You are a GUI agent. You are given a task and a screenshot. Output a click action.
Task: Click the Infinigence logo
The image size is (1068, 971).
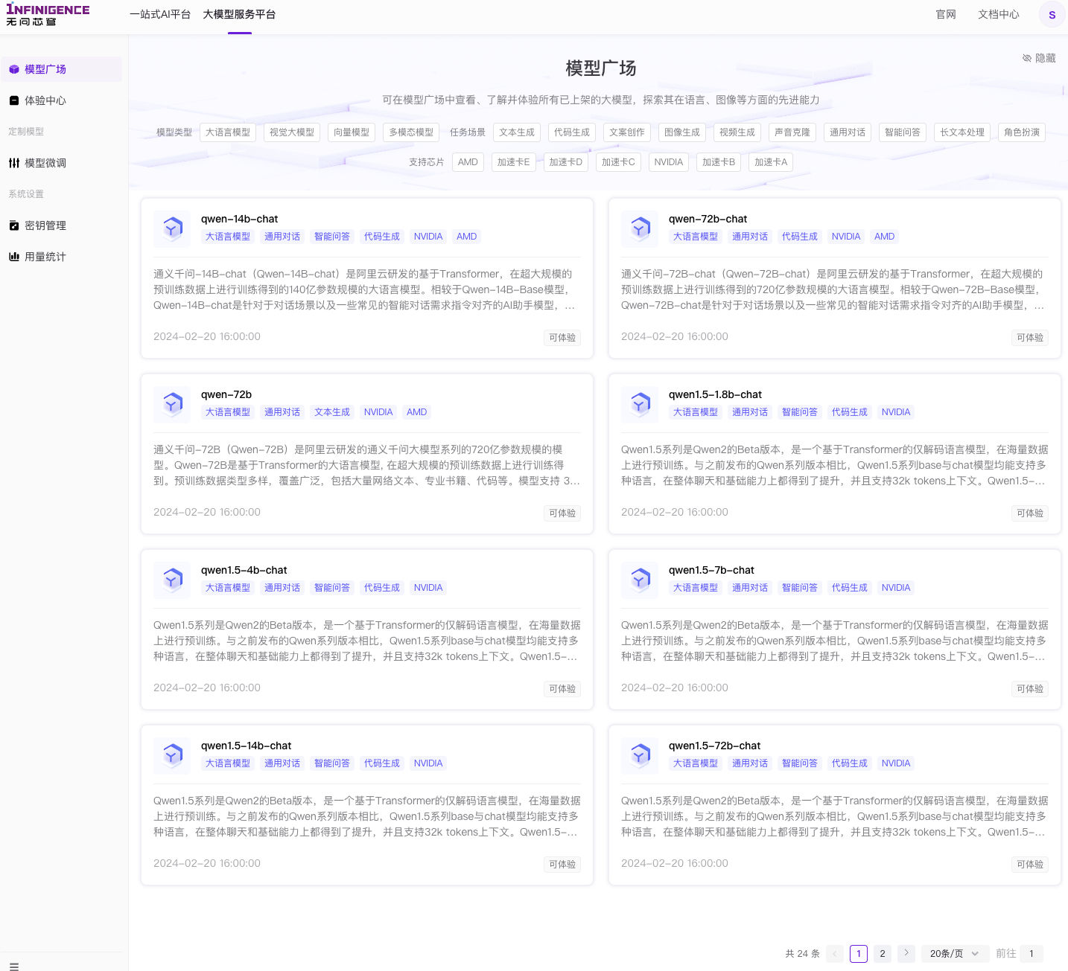click(x=48, y=15)
